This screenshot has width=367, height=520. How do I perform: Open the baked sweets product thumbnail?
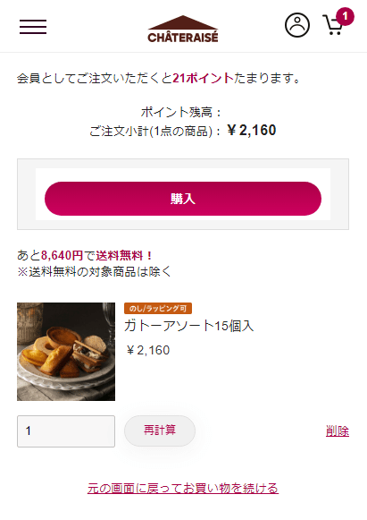(x=66, y=352)
